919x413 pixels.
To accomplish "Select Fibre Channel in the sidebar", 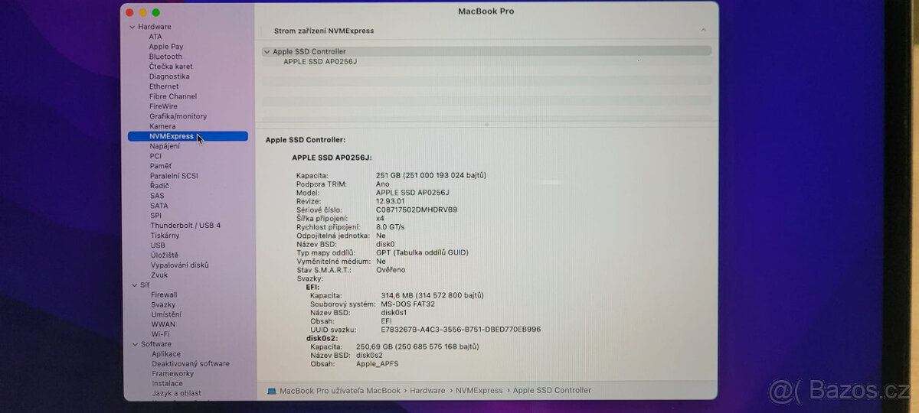I will 173,96.
